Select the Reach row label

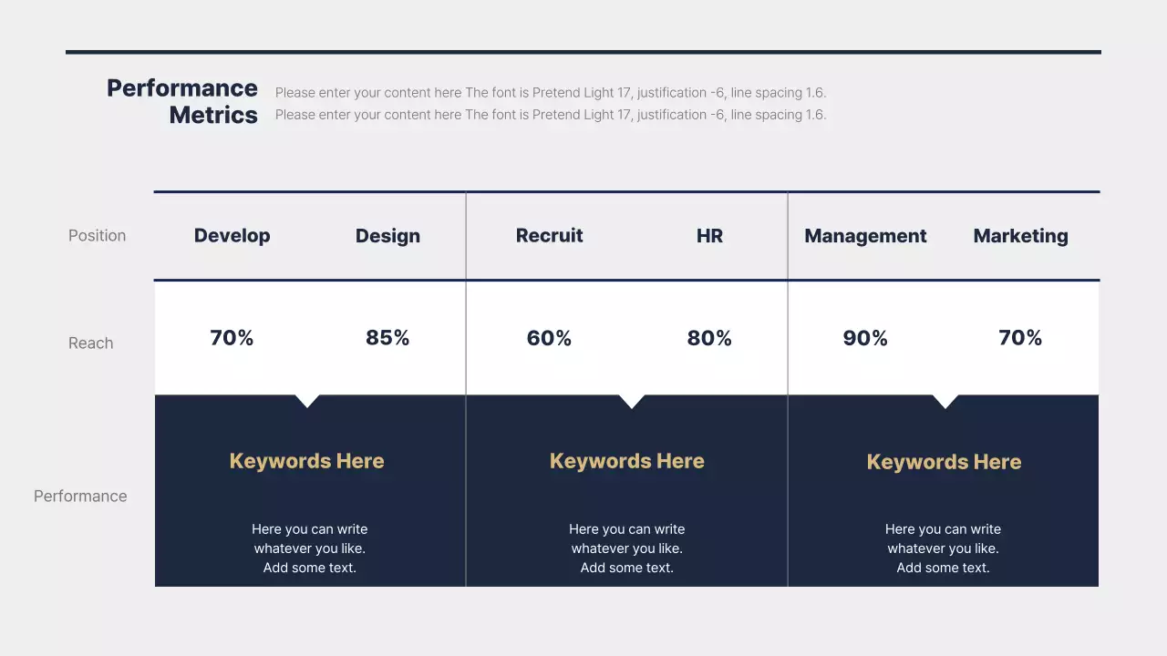(x=91, y=343)
